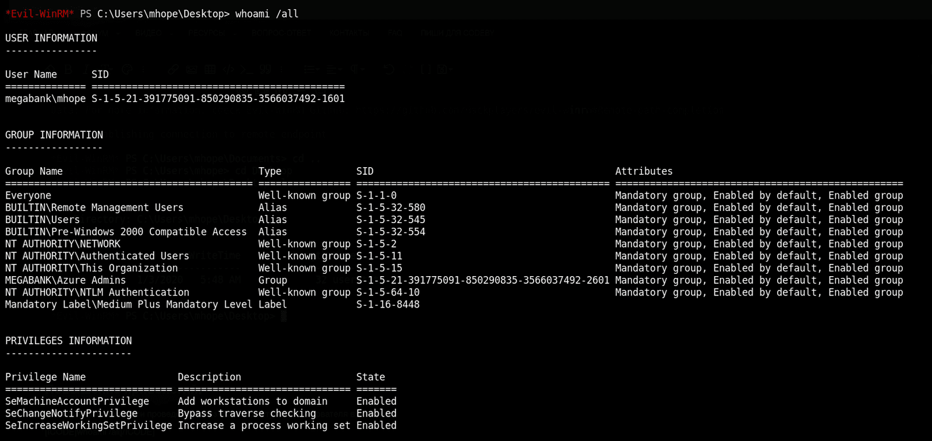Select the 'GROUP INFORMATION' heading

(x=54, y=135)
